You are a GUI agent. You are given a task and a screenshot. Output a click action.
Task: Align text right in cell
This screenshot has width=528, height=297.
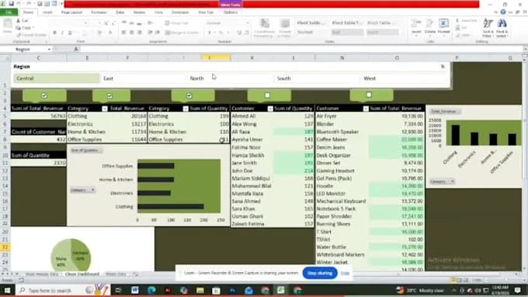139,33
